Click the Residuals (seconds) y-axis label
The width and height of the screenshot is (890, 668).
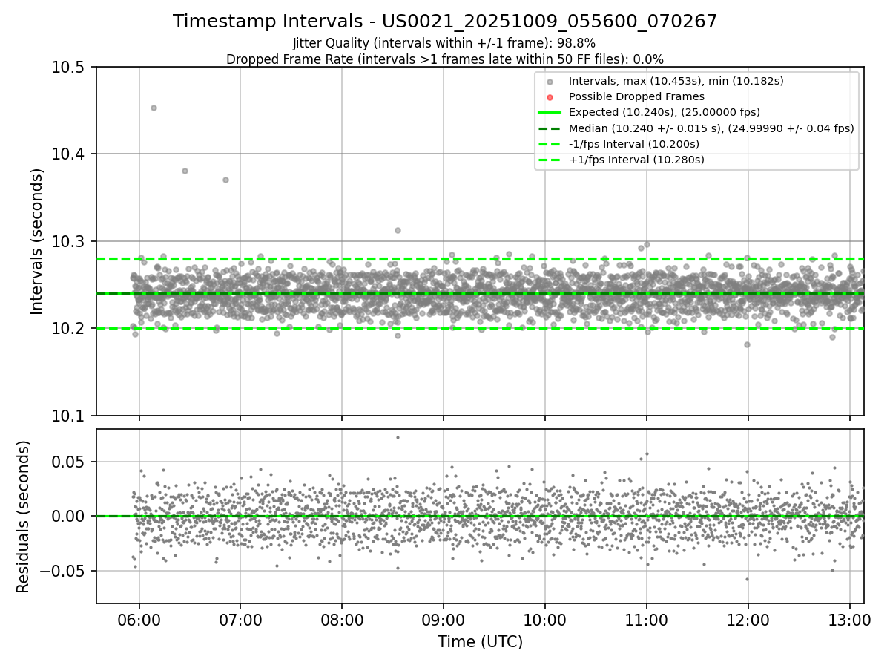24,517
